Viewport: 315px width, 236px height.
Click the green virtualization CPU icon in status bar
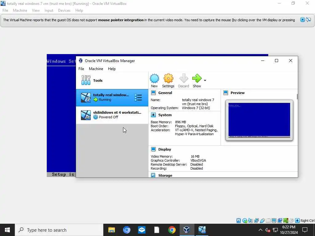click(x=286, y=221)
